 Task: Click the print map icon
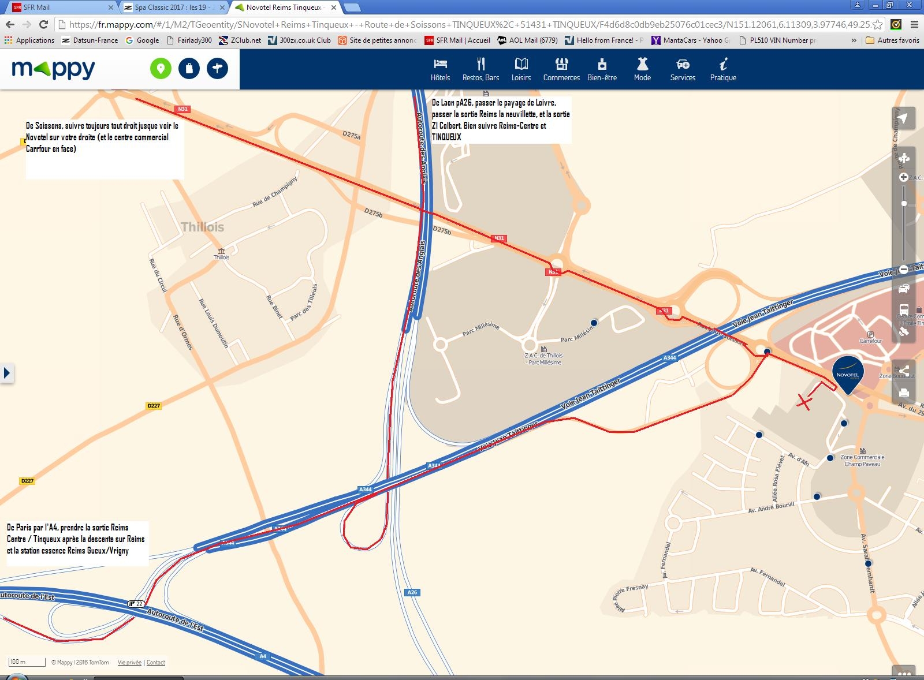[904, 393]
